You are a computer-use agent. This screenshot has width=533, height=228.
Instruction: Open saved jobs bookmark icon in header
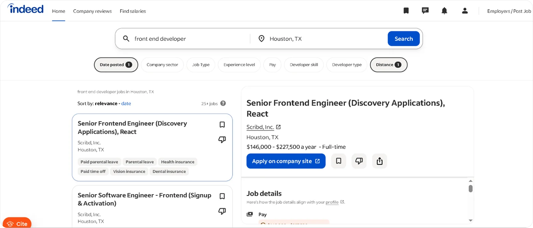coord(406,11)
